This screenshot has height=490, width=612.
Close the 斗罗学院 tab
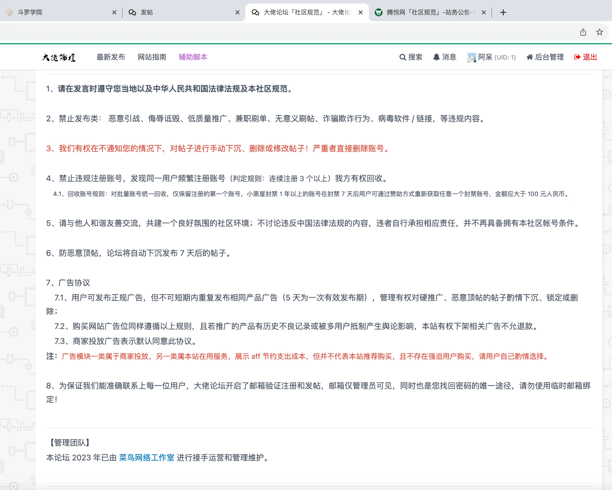point(114,13)
